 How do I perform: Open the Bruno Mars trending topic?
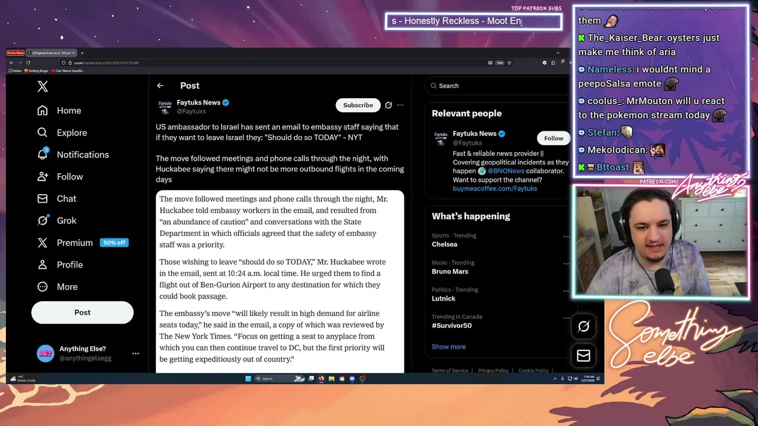coord(450,272)
